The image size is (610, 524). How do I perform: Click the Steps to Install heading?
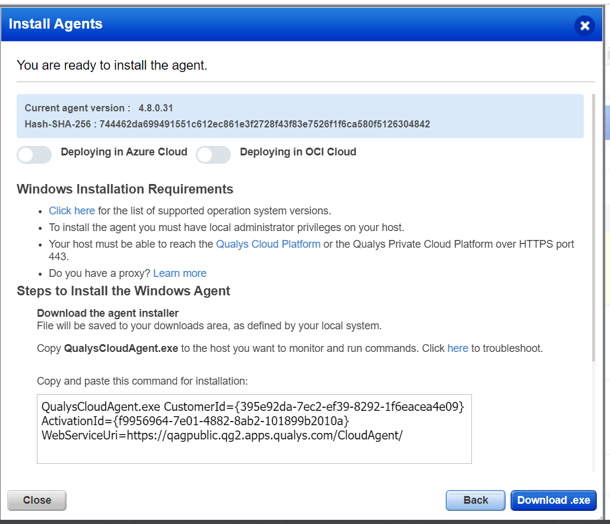[123, 291]
